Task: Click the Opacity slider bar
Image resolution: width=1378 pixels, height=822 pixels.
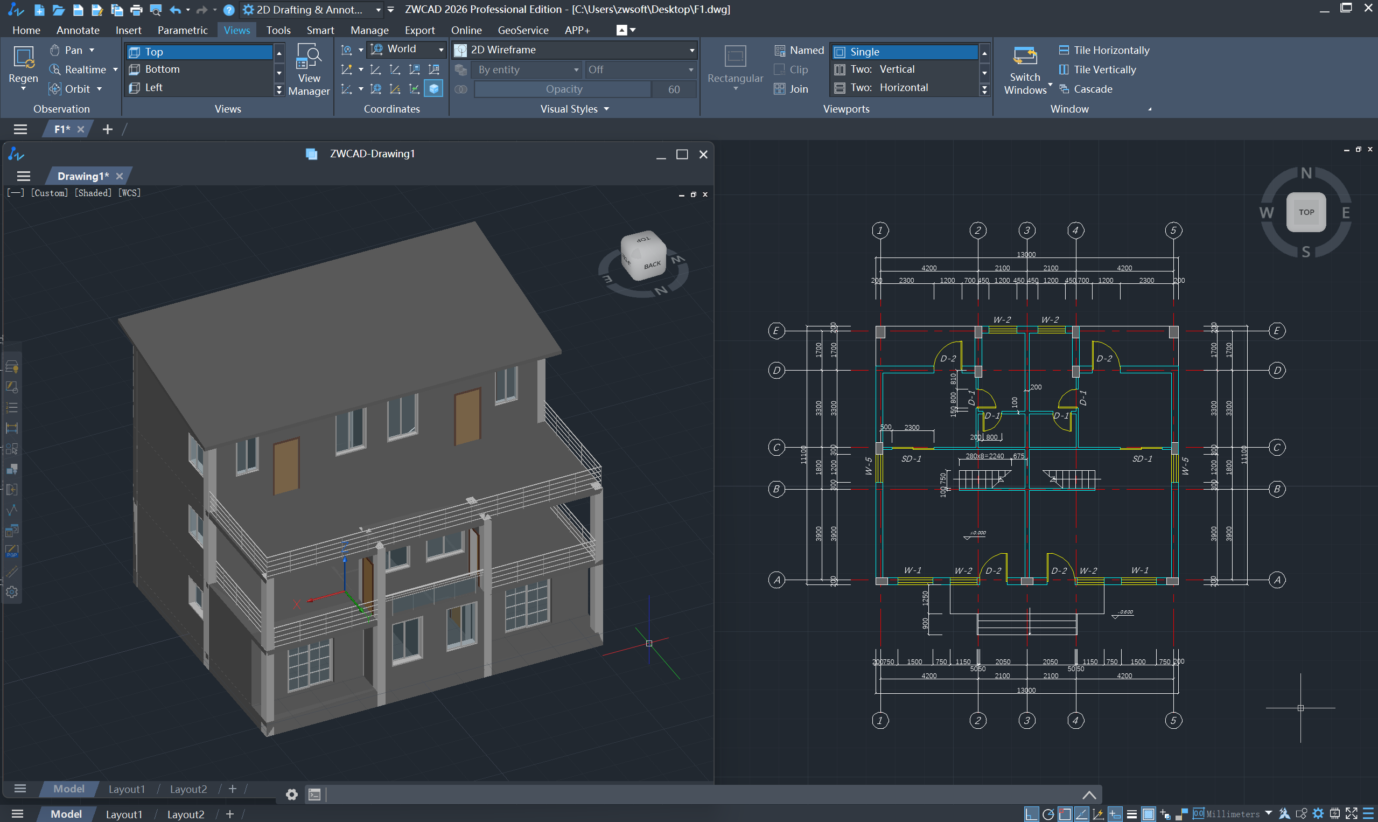Action: (563, 89)
